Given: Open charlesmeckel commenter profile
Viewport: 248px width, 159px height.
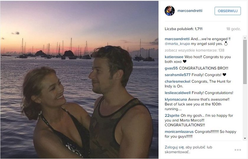Looking at the screenshot, I should pyautogui.click(x=177, y=81).
